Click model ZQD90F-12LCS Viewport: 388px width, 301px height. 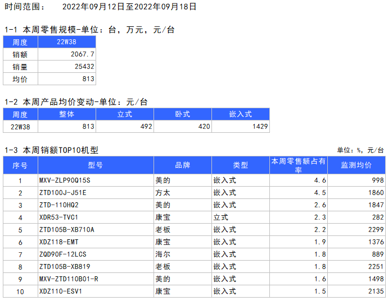62,254
